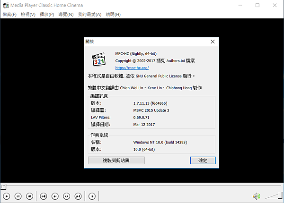This screenshot has height=203, width=284.
Task: Click the 編譯日期: label
Action: (100, 125)
